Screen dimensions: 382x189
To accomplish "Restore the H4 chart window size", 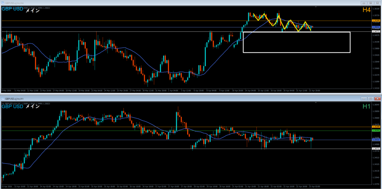I will 370,3.
